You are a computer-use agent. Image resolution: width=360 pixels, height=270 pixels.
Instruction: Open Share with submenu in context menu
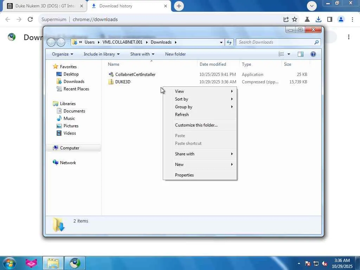pyautogui.click(x=200, y=154)
